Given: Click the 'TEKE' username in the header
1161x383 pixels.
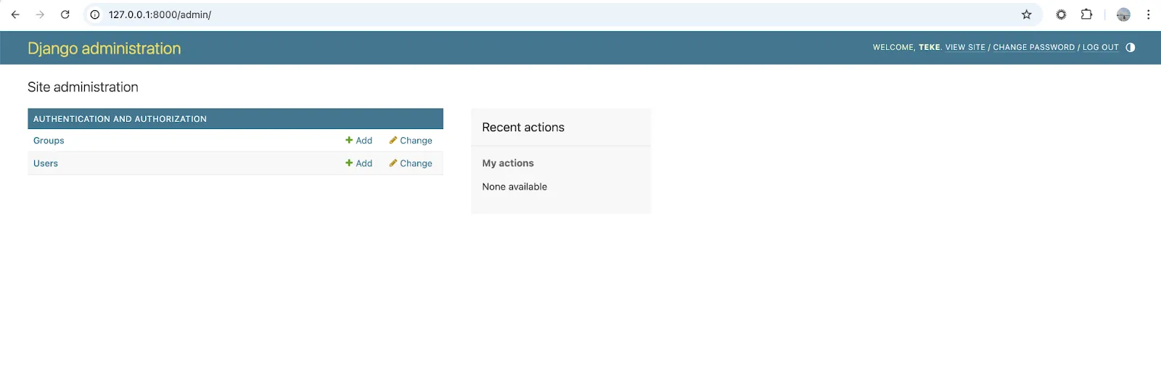Looking at the screenshot, I should coord(929,47).
